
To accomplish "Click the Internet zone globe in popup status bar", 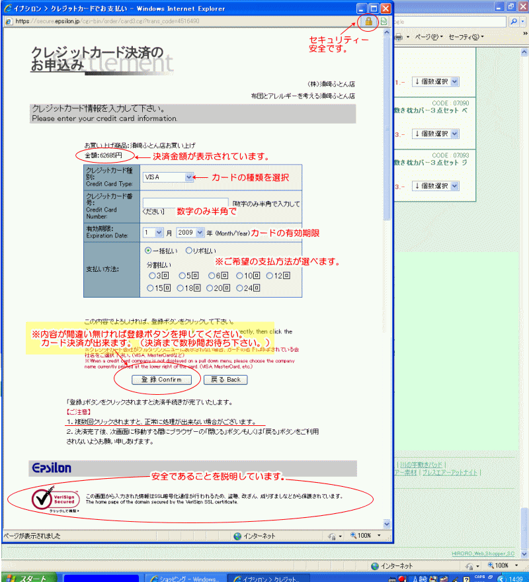I will click(237, 535).
